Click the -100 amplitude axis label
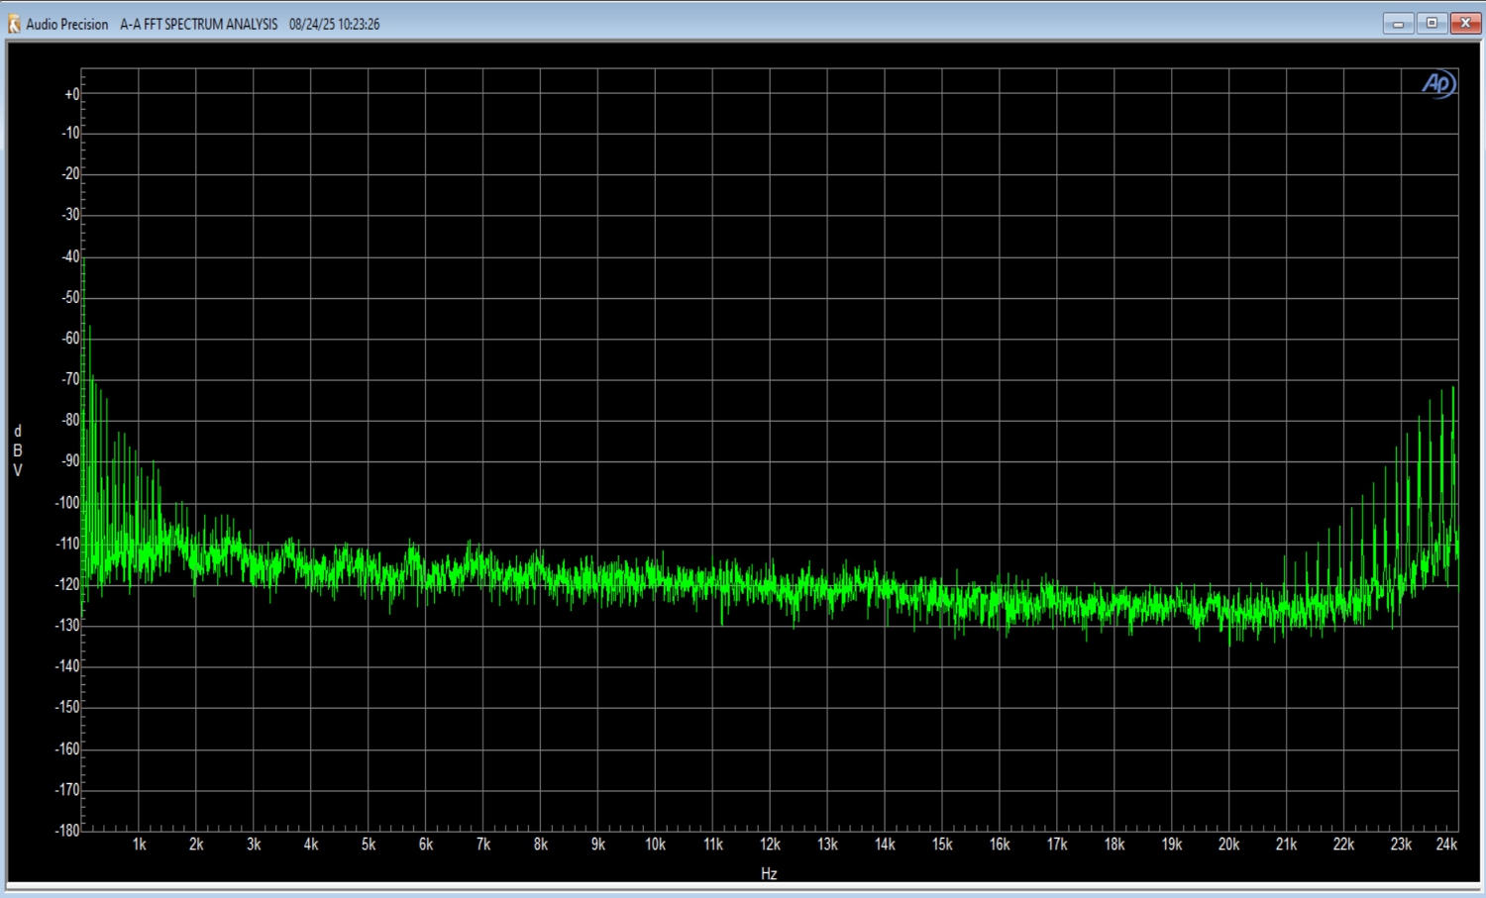This screenshot has height=898, width=1486. point(67,503)
